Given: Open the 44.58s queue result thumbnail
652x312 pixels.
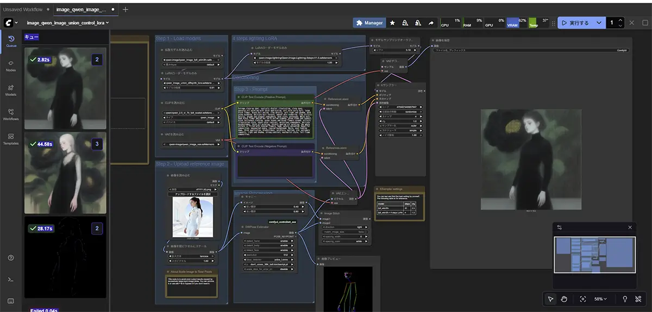Looking at the screenshot, I should [65, 173].
